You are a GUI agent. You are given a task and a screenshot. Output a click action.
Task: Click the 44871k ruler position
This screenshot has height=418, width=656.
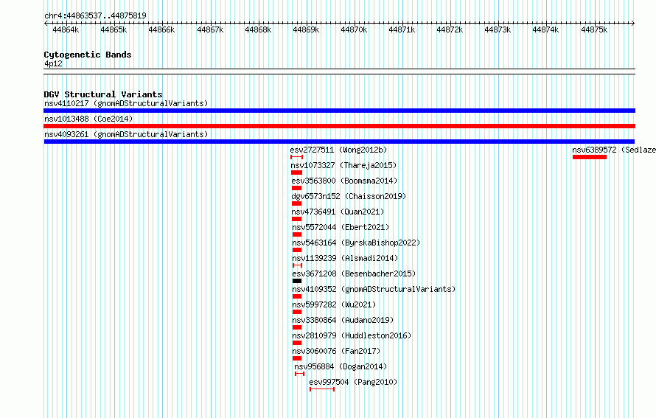tap(402, 29)
